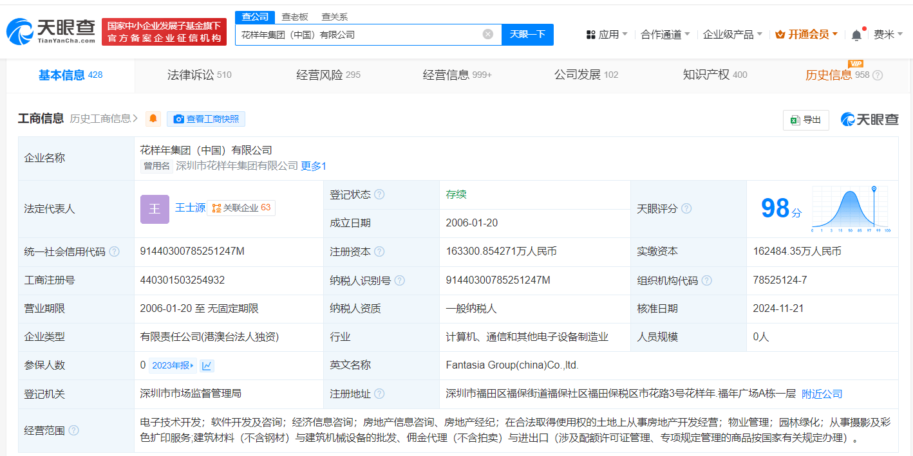Screen dimensions: 913x456
Task: Click the notification bell in header
Action: pos(856,35)
